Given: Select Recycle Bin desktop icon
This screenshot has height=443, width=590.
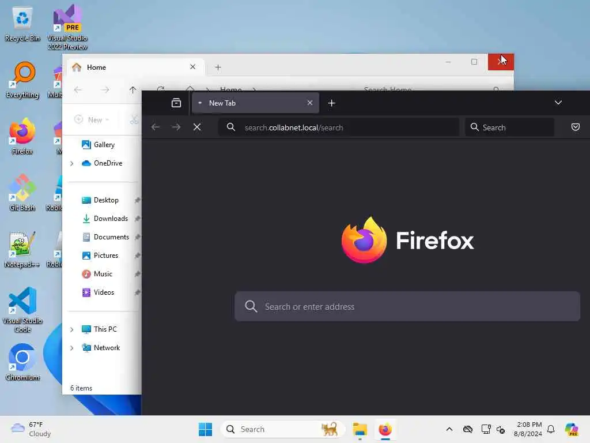Looking at the screenshot, I should 22,25.
